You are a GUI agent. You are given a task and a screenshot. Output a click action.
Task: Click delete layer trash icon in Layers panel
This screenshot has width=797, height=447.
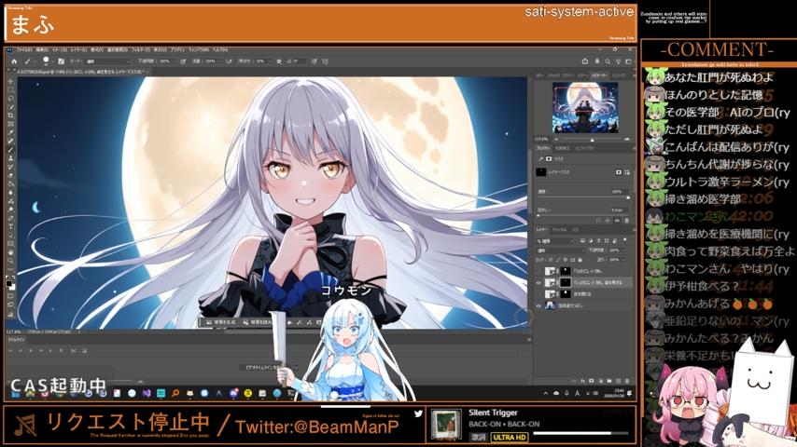pyautogui.click(x=627, y=381)
